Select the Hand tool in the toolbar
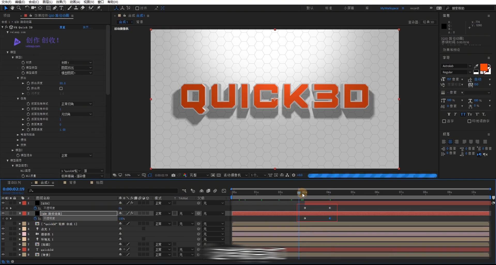Viewport: 496px width, 265px height. coord(12,8)
